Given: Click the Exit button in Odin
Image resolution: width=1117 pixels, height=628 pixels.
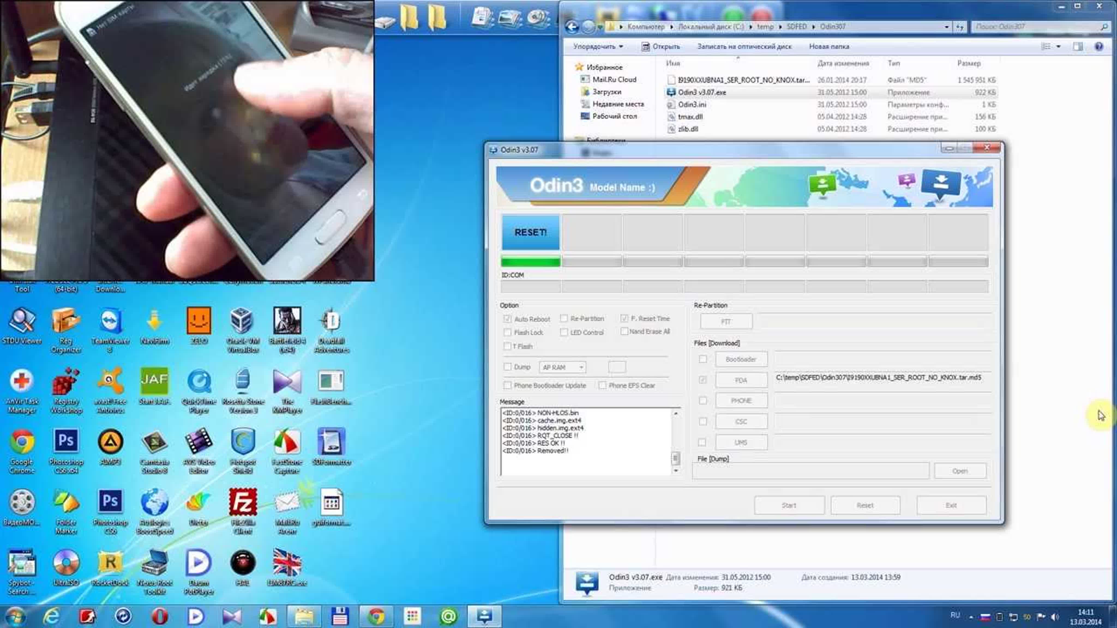Looking at the screenshot, I should (951, 505).
